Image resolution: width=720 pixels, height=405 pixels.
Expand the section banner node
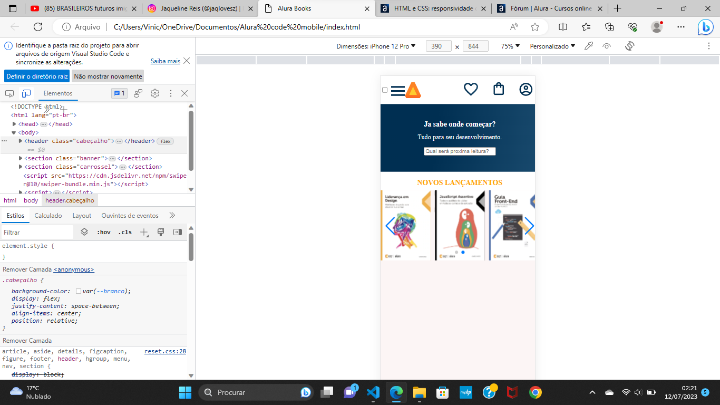point(21,158)
